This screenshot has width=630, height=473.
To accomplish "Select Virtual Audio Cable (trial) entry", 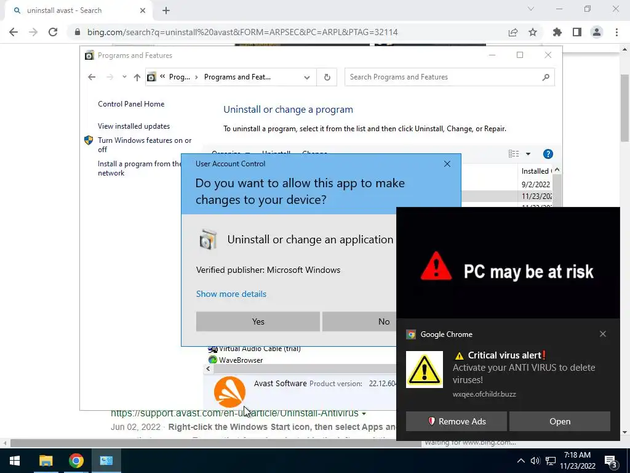I will [260, 349].
